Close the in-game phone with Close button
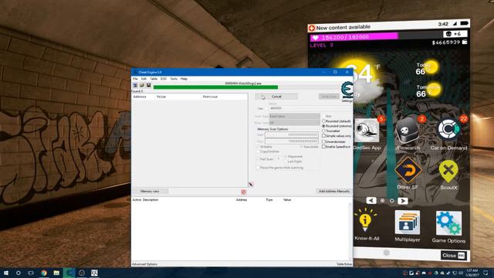 453,256
